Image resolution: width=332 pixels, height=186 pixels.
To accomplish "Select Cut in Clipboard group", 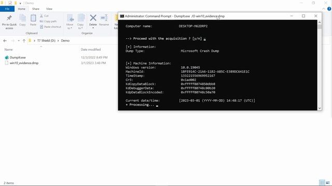I will [x=44, y=16].
